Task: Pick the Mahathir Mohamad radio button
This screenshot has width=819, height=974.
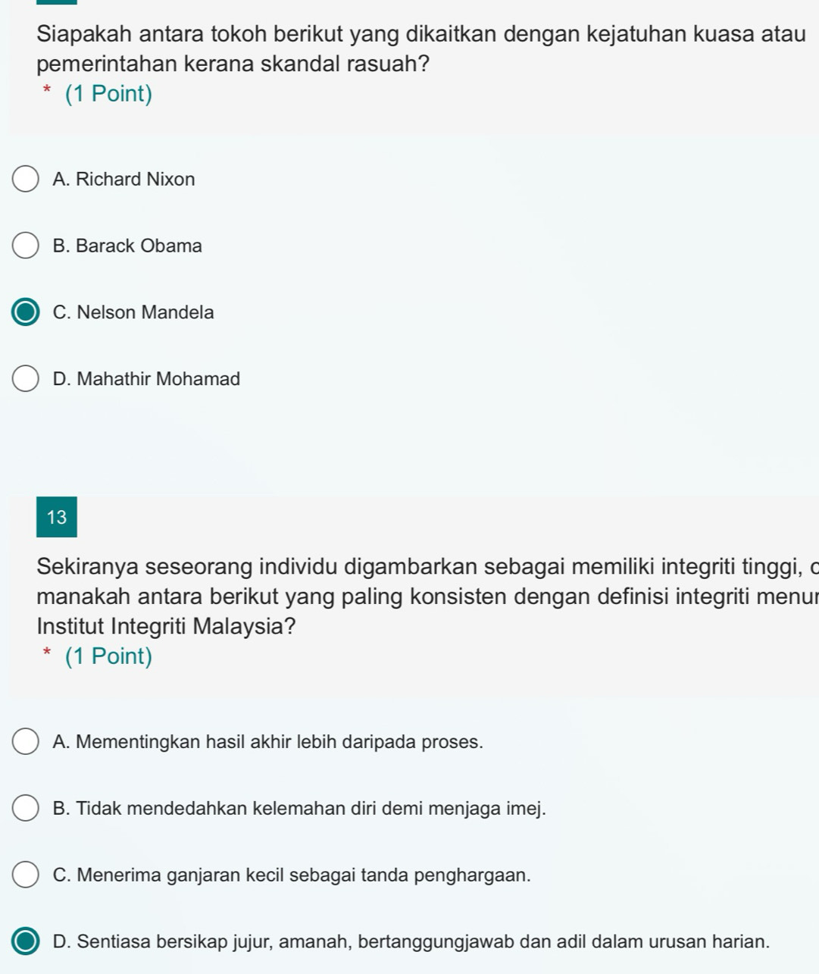Action: tap(26, 379)
